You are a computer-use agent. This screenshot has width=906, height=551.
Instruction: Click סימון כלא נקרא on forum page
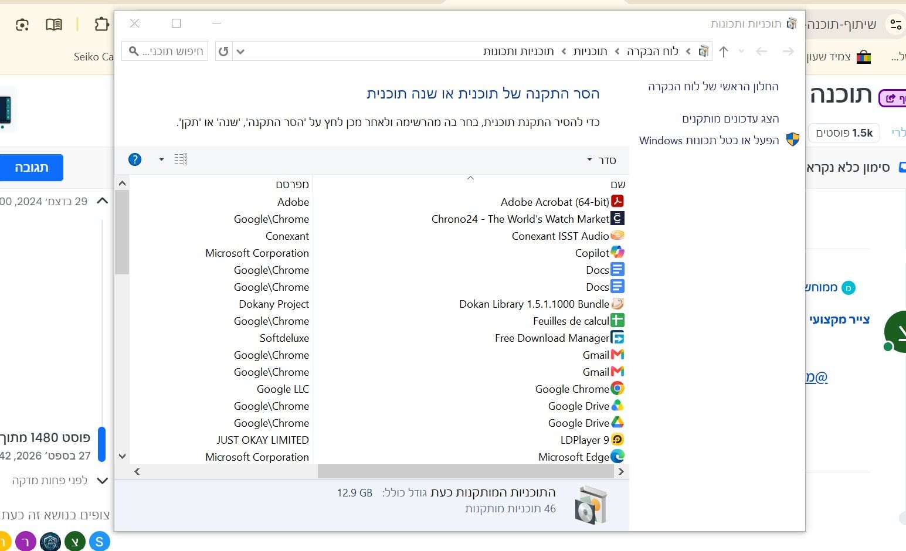coord(856,168)
